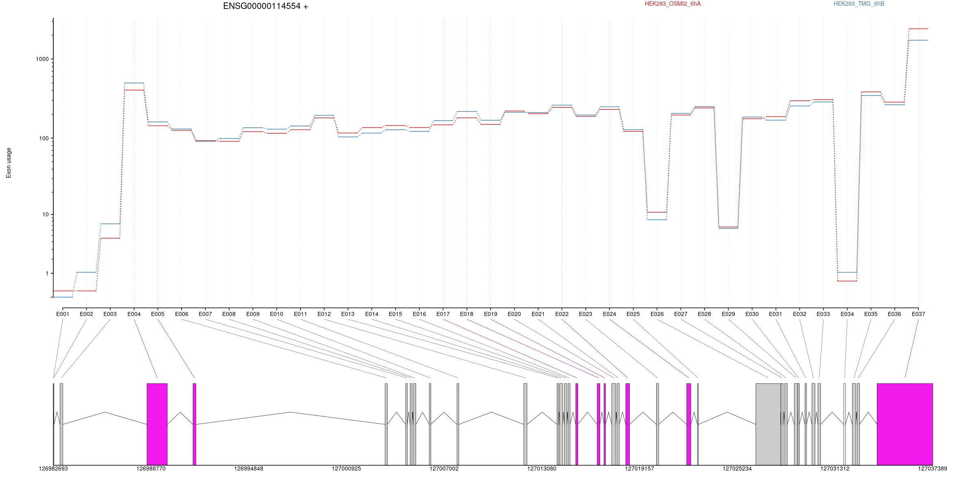Image resolution: width=977 pixels, height=488 pixels.
Task: Select exon label E027
Action: 681,314
